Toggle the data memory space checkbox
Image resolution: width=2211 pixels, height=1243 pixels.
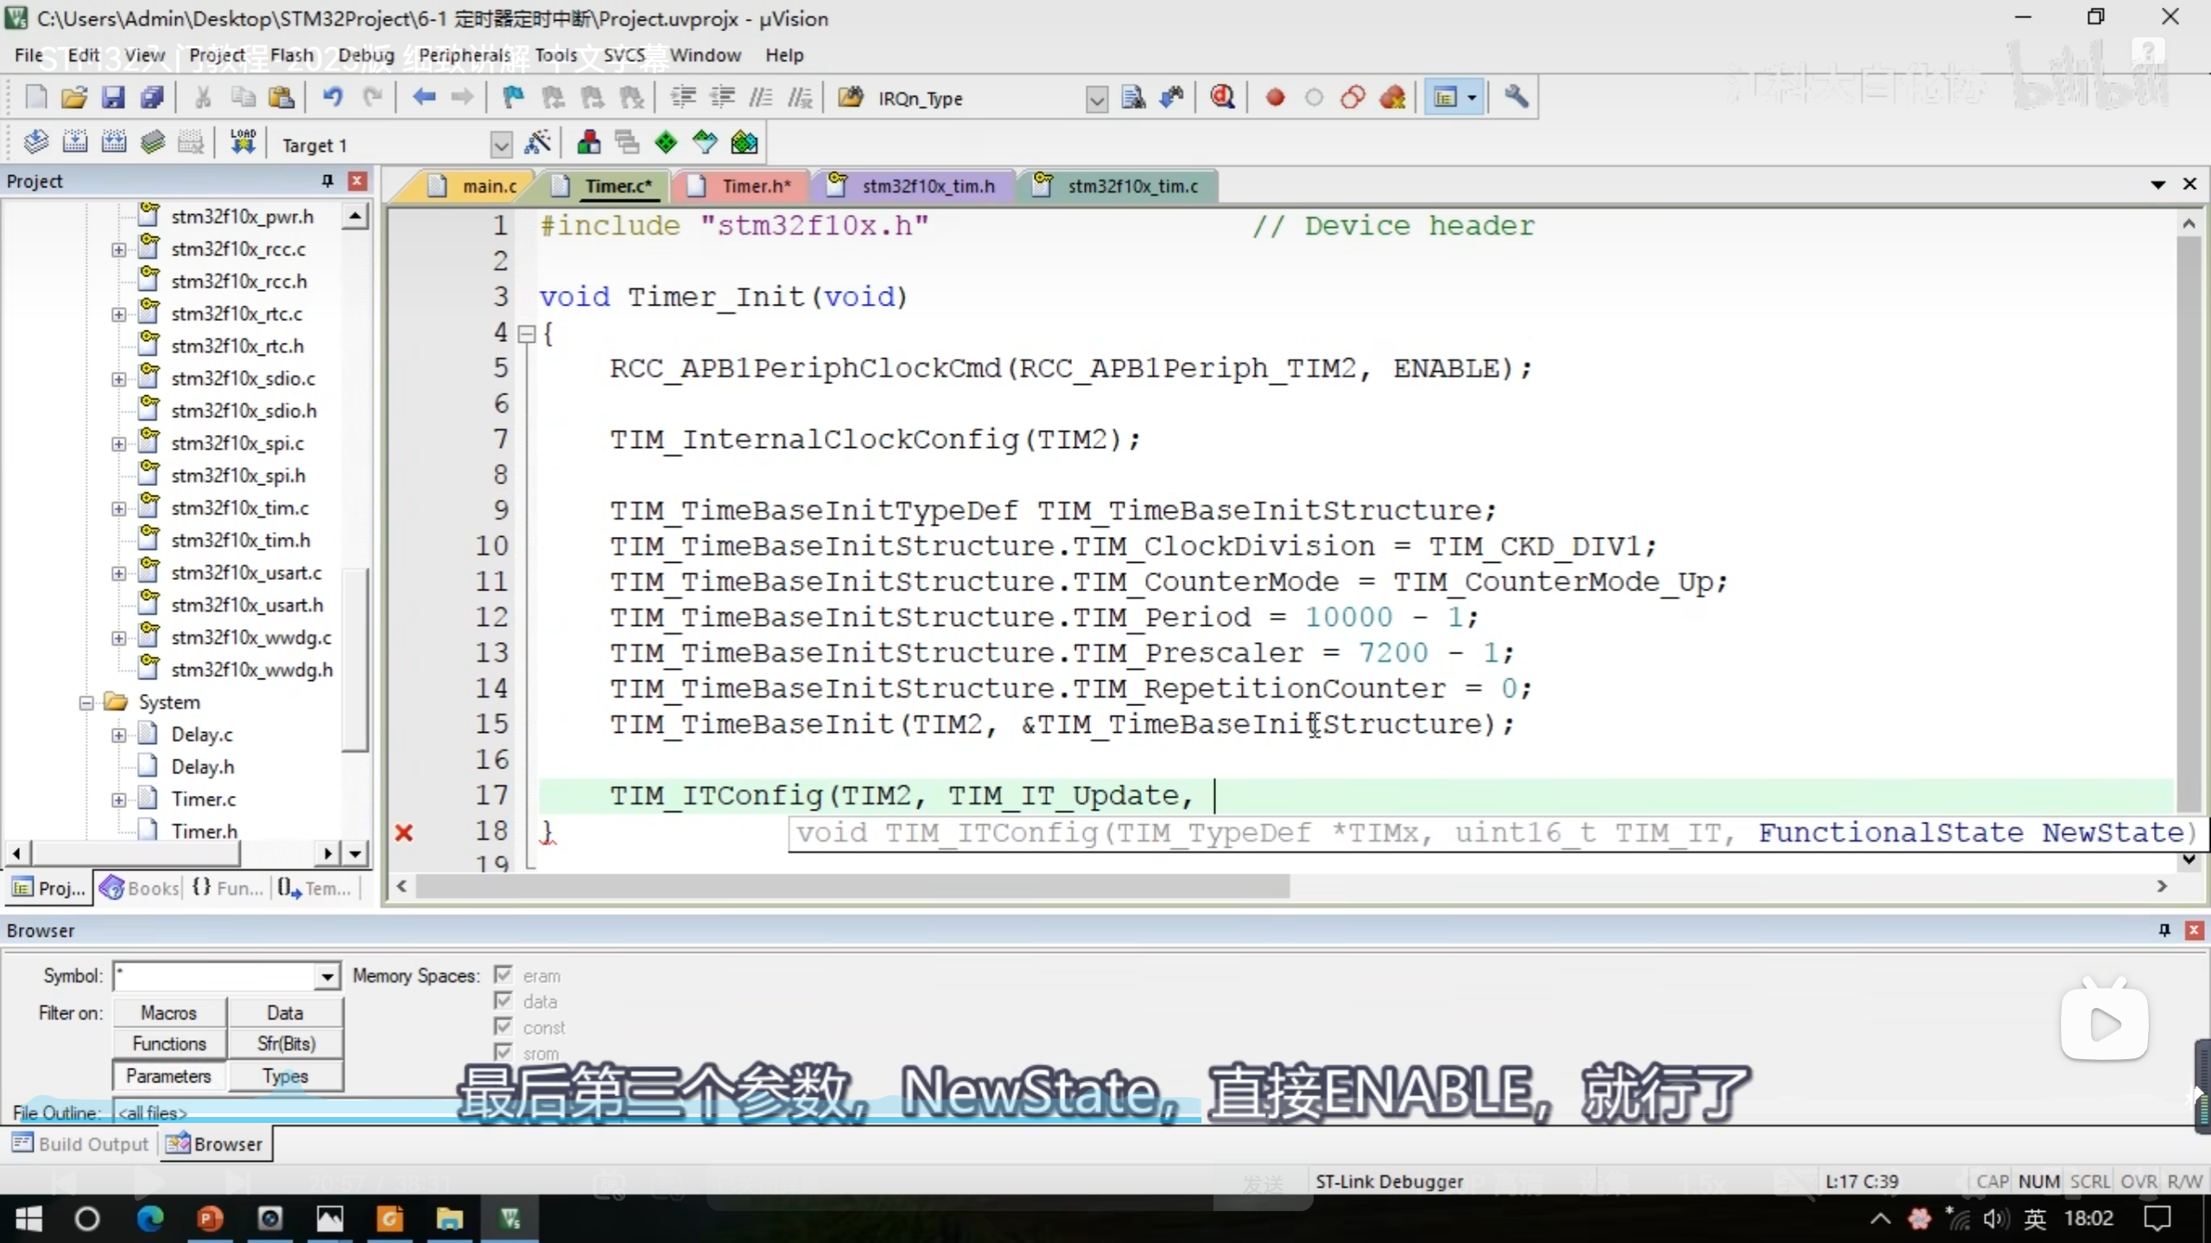(x=504, y=1001)
